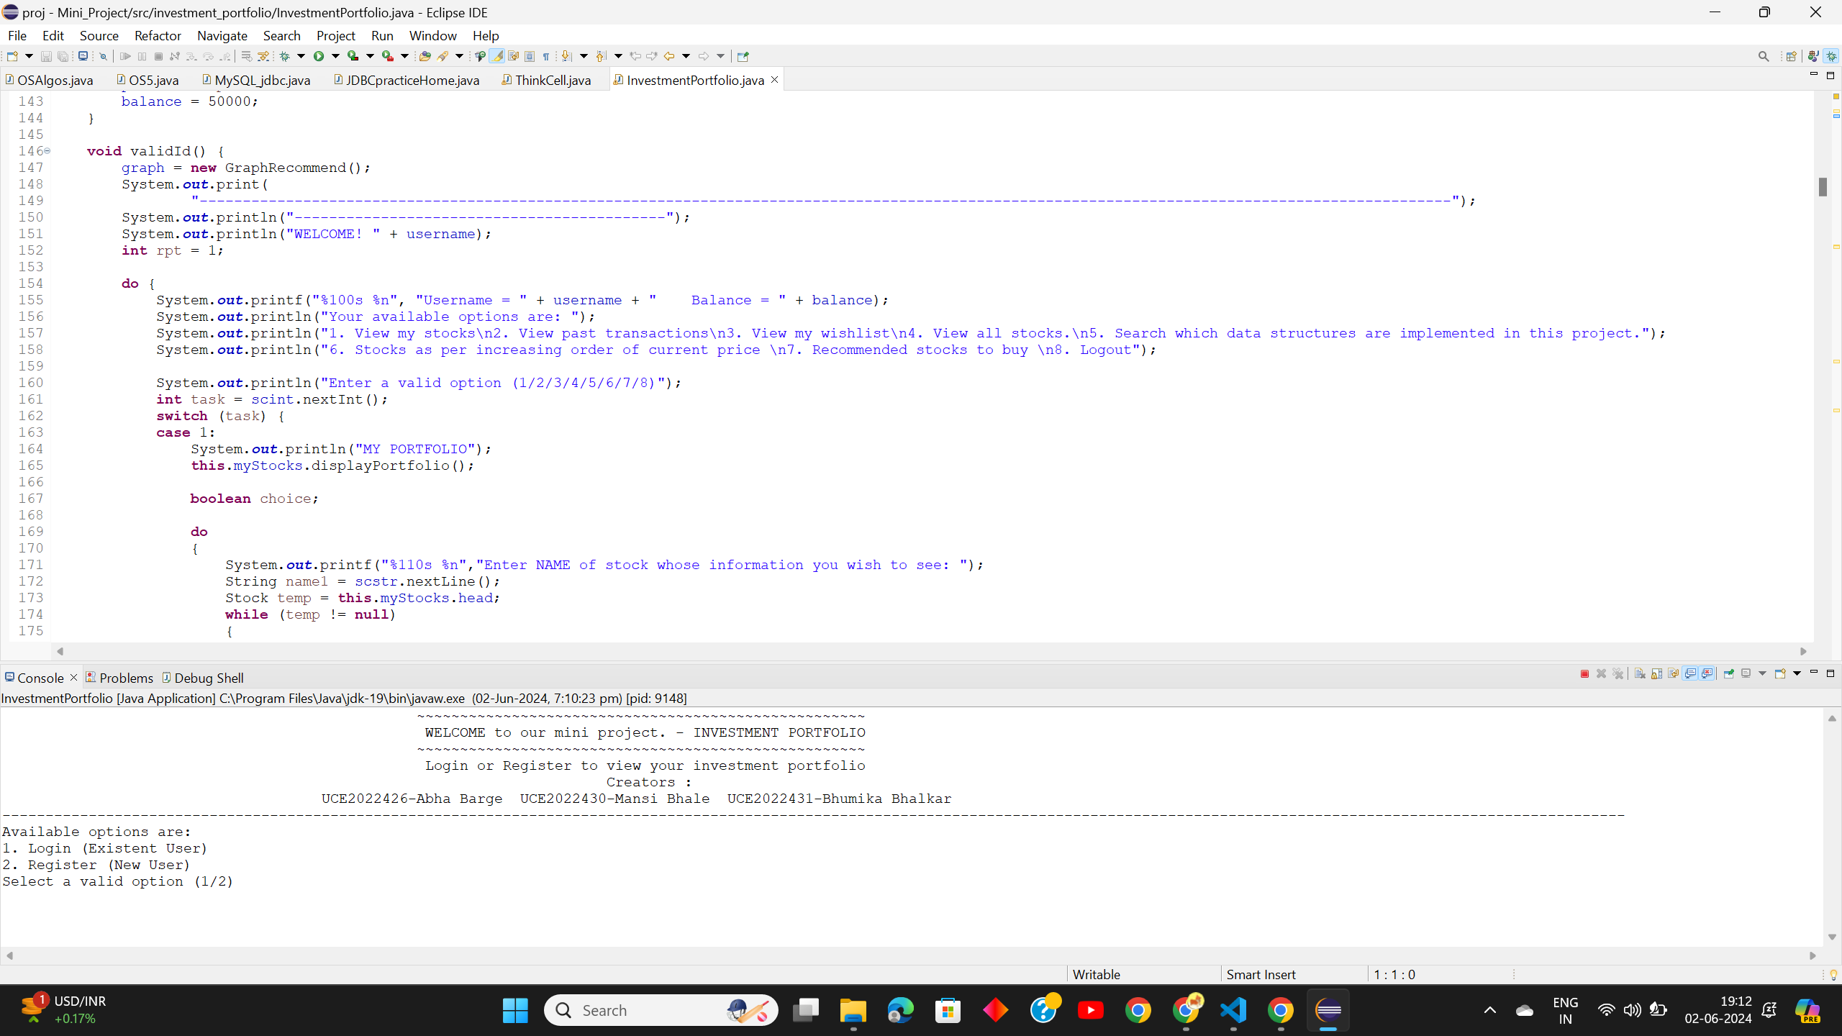
Task: Close the InvestmentPortfolio.java tab
Action: (x=775, y=80)
